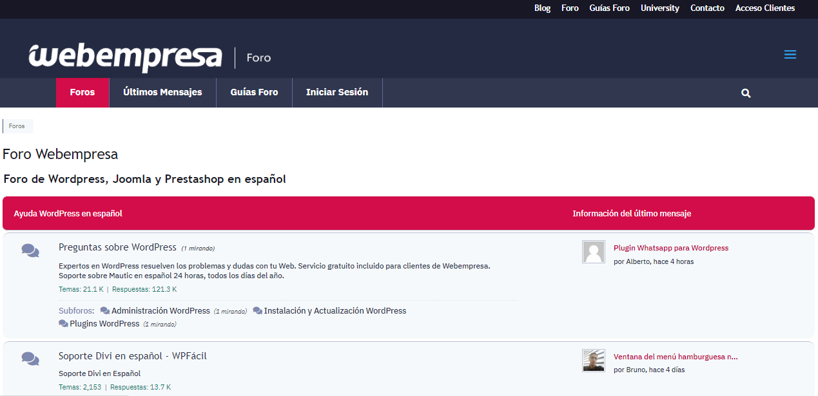Click Iniciar Sesión tab
Screen dimensions: 818x396
point(337,93)
